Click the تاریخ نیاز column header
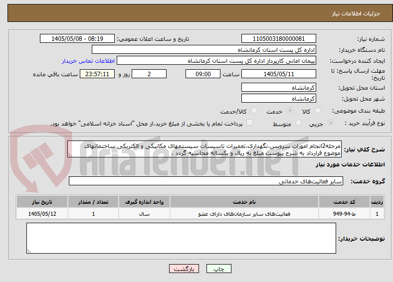Viewport: 393px width, 282px height. coord(42,202)
